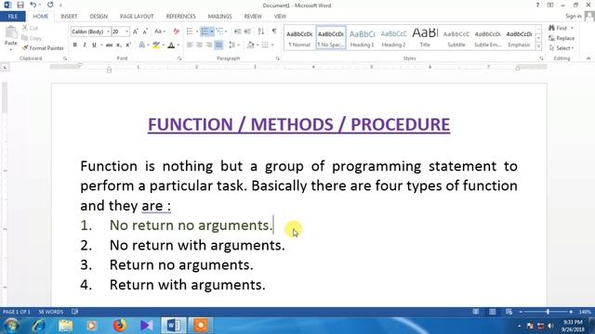Switch to the REFERENCES tab

pos(180,17)
